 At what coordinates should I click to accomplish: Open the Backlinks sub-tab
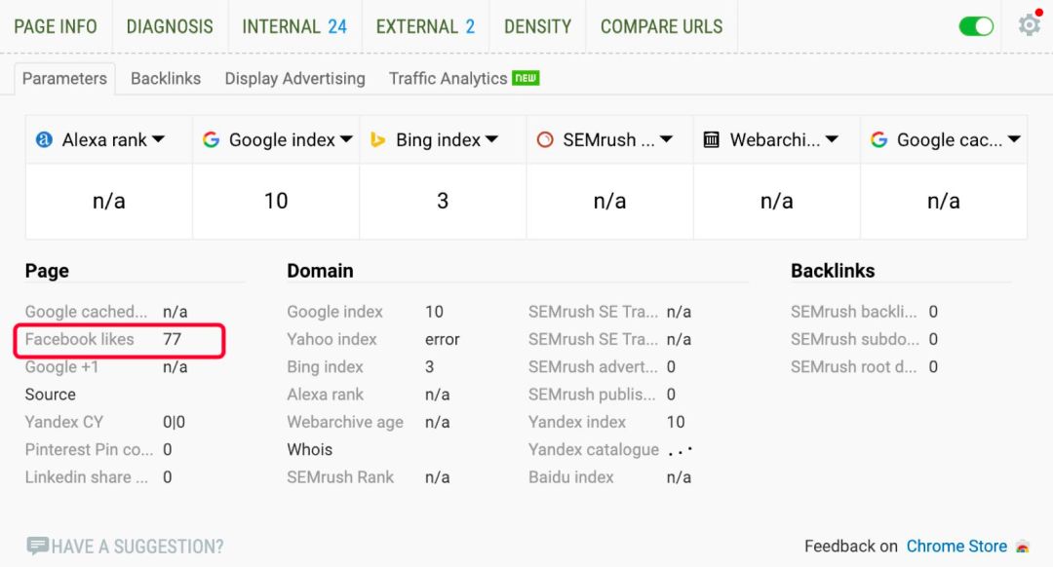(x=166, y=79)
